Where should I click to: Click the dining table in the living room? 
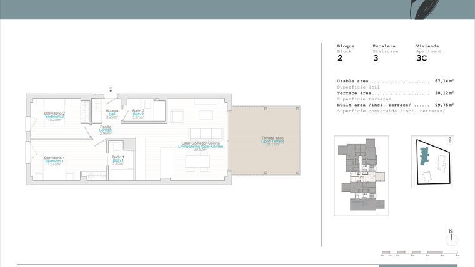(197, 162)
